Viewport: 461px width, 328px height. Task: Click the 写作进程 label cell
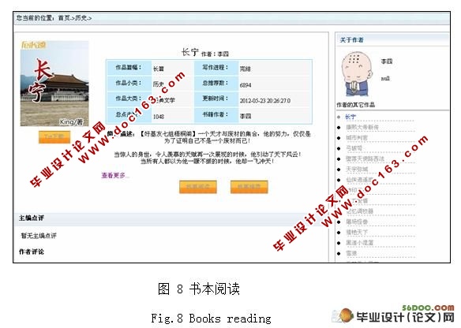pyautogui.click(x=216, y=68)
